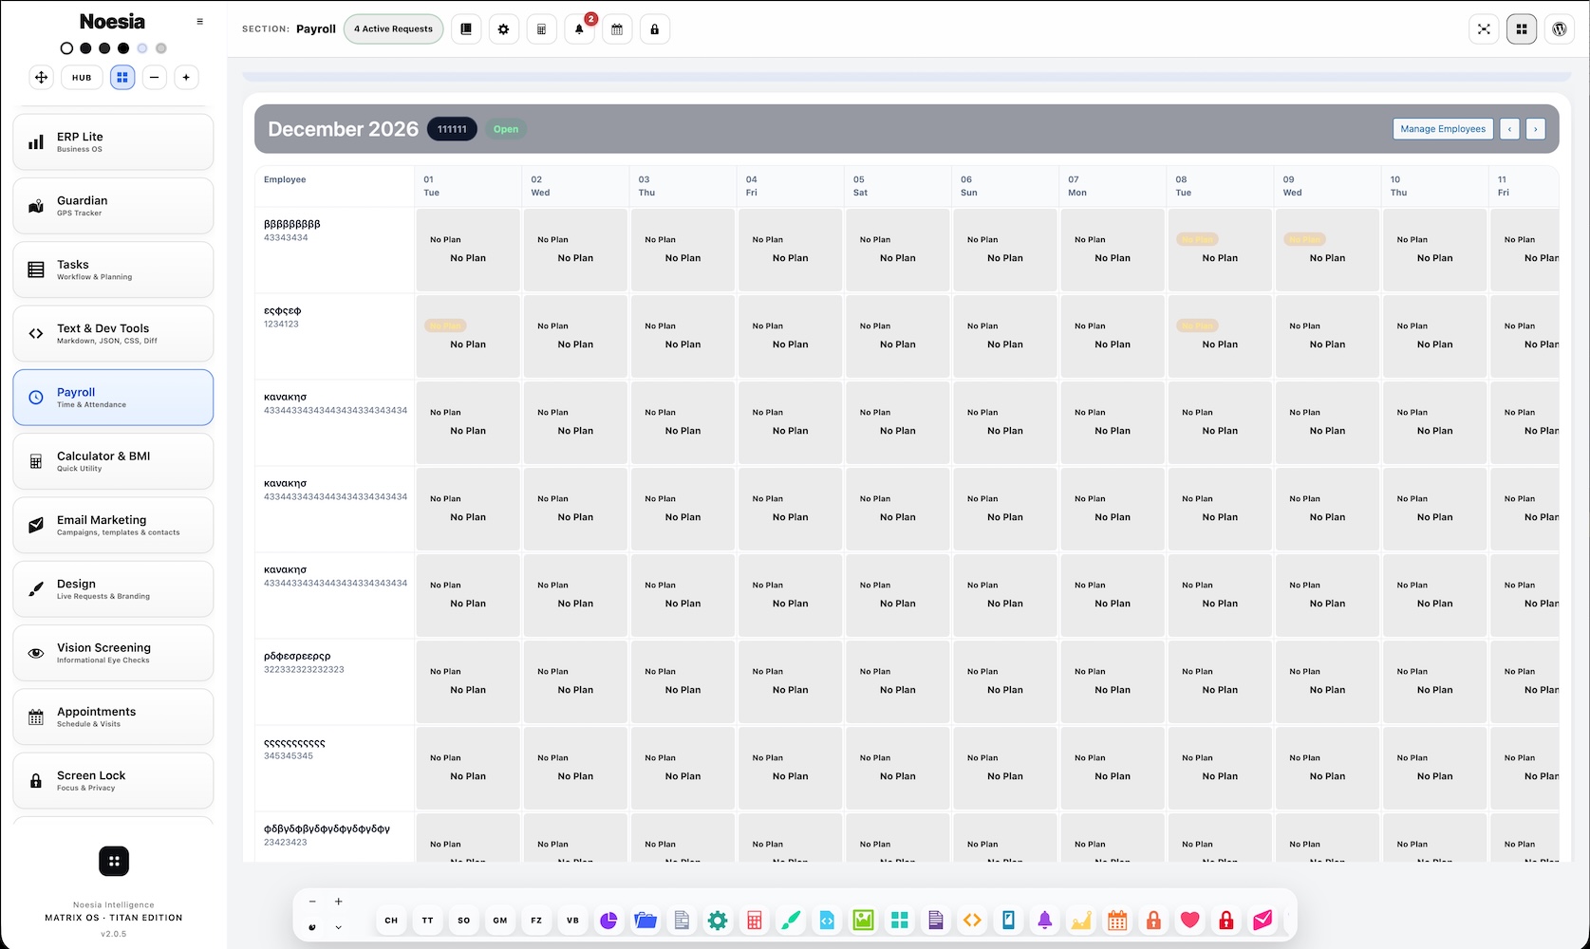The width and height of the screenshot is (1590, 949).
Task: Click the CH dock shortcut
Action: [x=391, y=920]
